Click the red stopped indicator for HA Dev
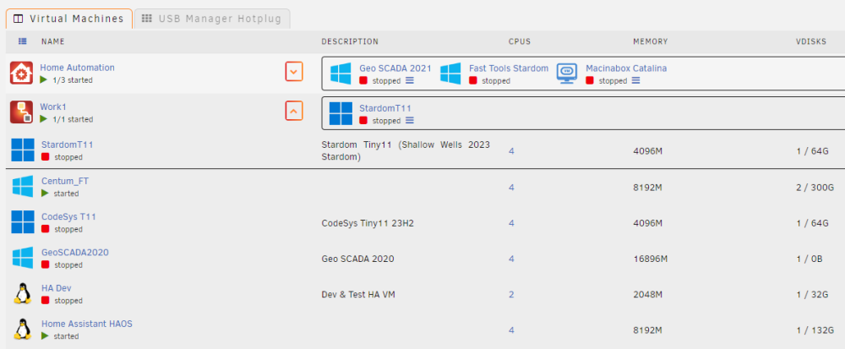 point(46,300)
